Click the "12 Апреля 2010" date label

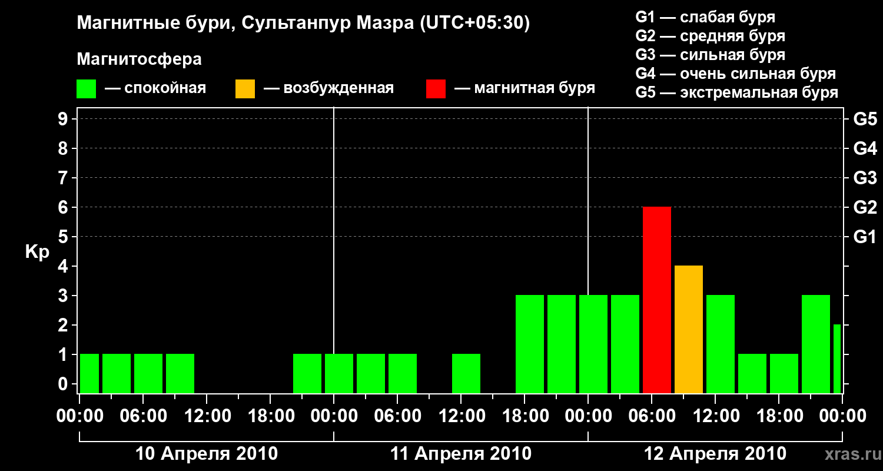[x=715, y=454]
